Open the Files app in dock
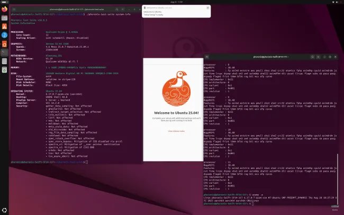Image resolution: width=344 pixels, height=215 pixels. pos(4,17)
